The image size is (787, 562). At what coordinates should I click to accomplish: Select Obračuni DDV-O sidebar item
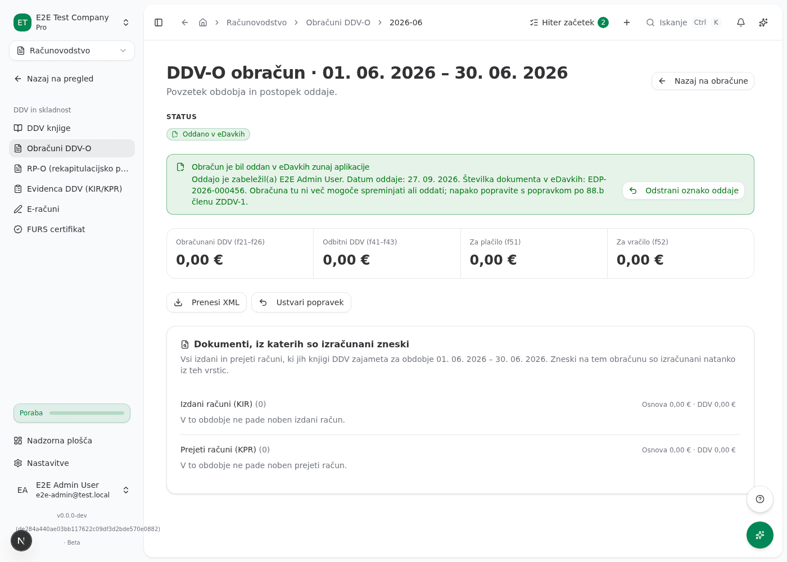coord(72,148)
